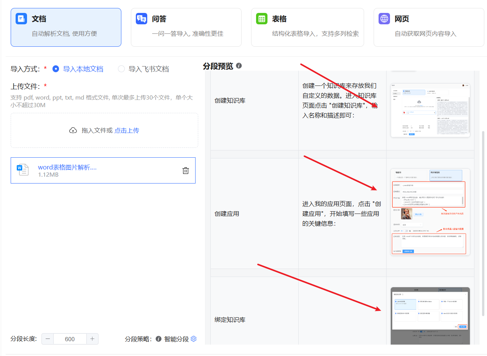The width and height of the screenshot is (487, 356).
Task: Switch to the 网页 import tab
Action: point(430,27)
